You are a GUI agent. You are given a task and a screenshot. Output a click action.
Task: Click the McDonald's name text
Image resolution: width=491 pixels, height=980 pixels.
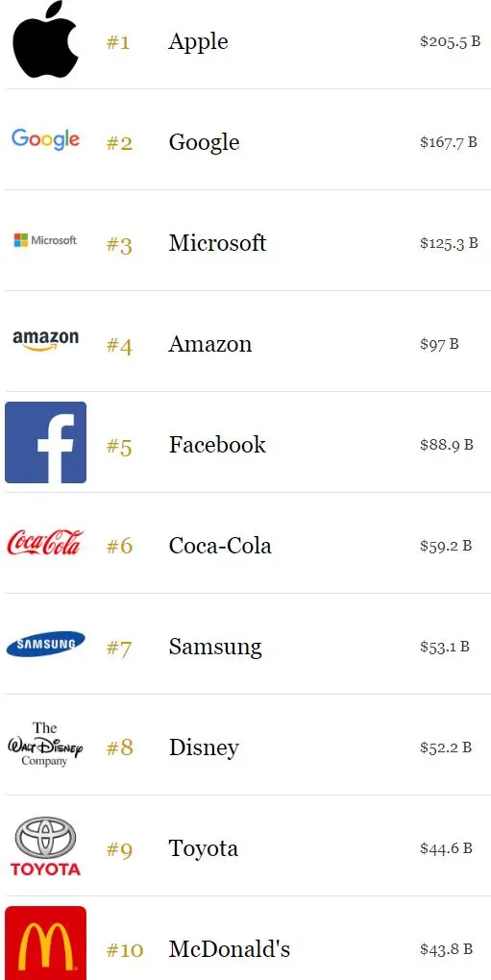[230, 949]
